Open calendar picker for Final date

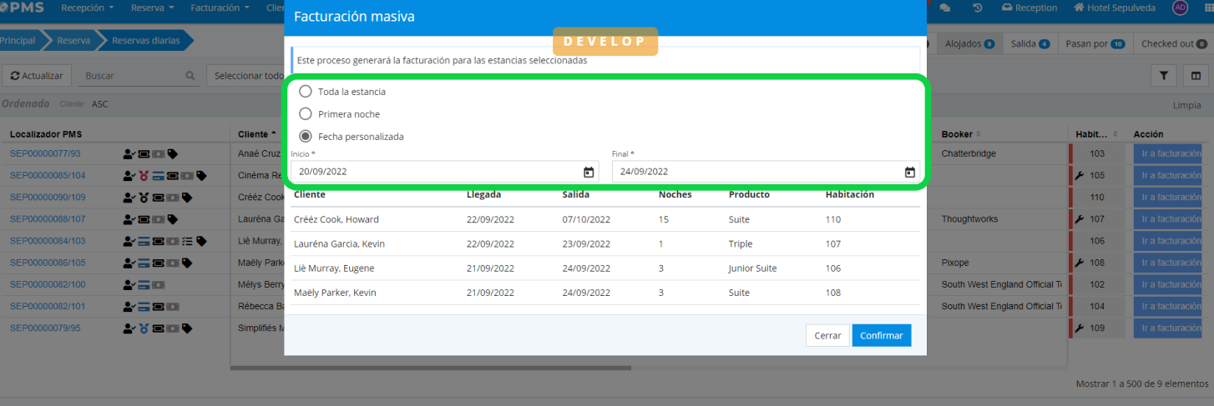(909, 172)
